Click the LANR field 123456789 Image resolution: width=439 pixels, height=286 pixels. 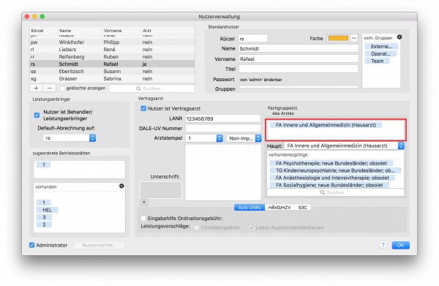pos(223,118)
